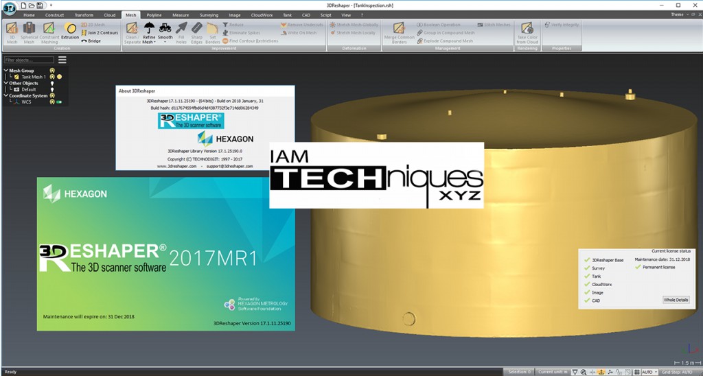Open a file via quick access folder icon

pyautogui.click(x=32, y=5)
